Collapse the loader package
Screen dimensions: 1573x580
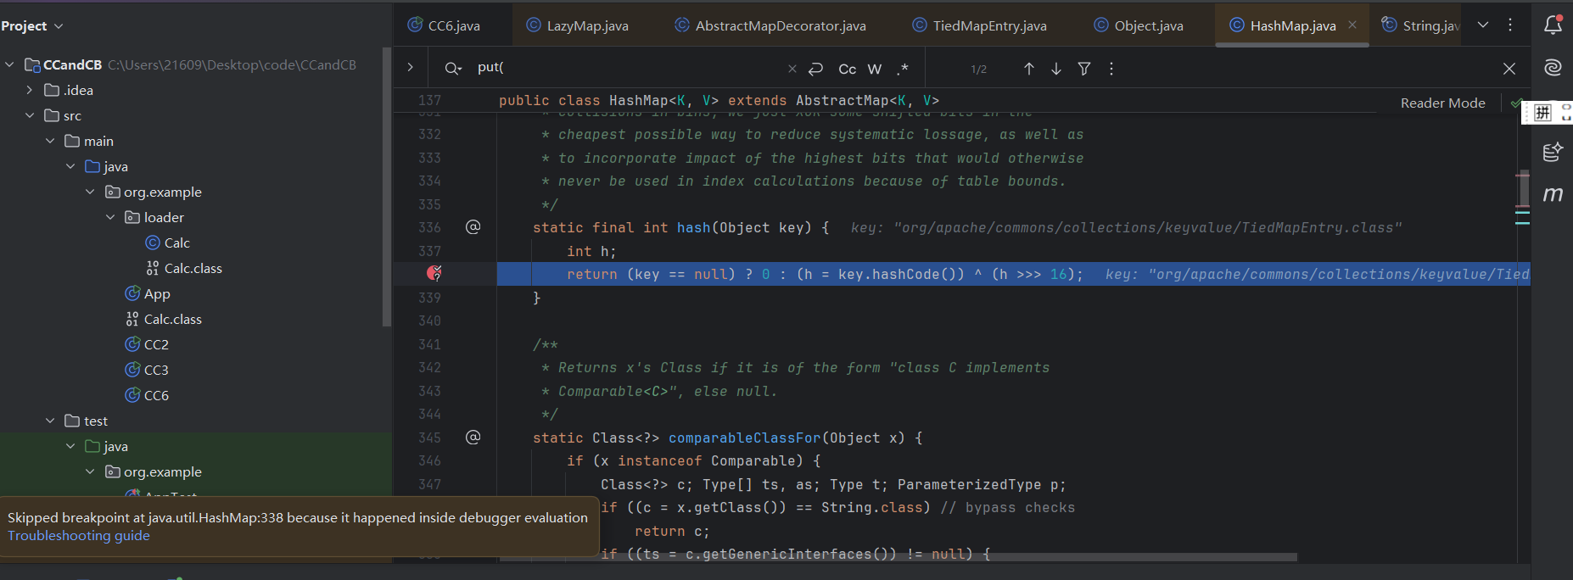click(x=110, y=217)
